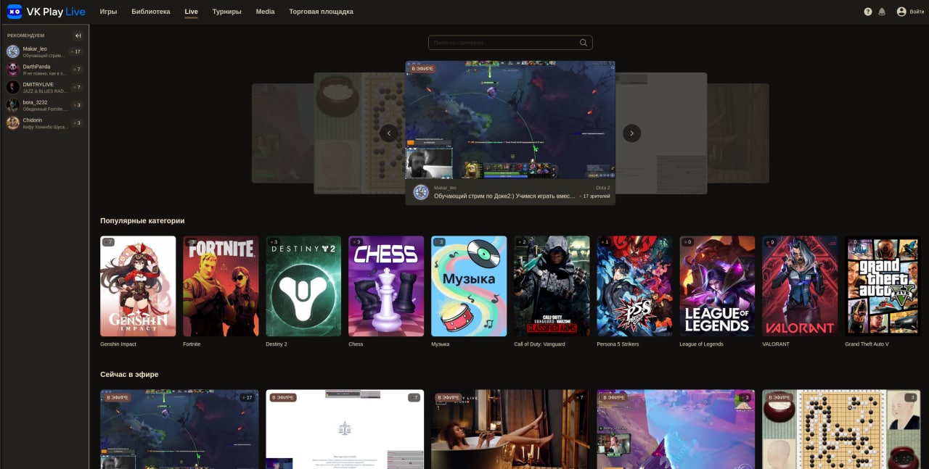
Task: Click the search magnifier icon
Action: point(584,43)
